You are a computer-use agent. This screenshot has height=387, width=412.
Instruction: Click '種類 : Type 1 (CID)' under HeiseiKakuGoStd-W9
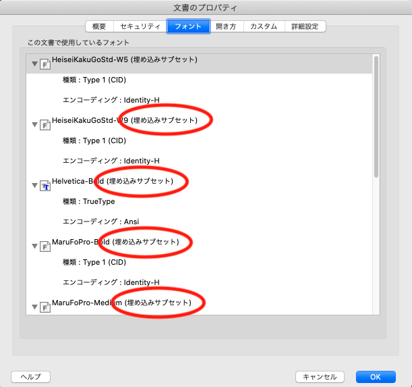pyautogui.click(x=94, y=140)
